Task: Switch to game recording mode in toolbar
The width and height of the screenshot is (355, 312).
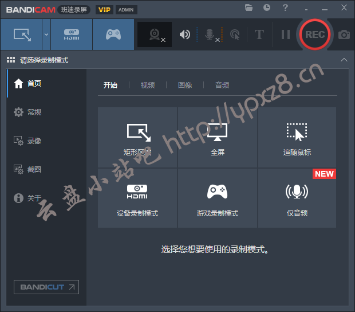Action: [113, 34]
